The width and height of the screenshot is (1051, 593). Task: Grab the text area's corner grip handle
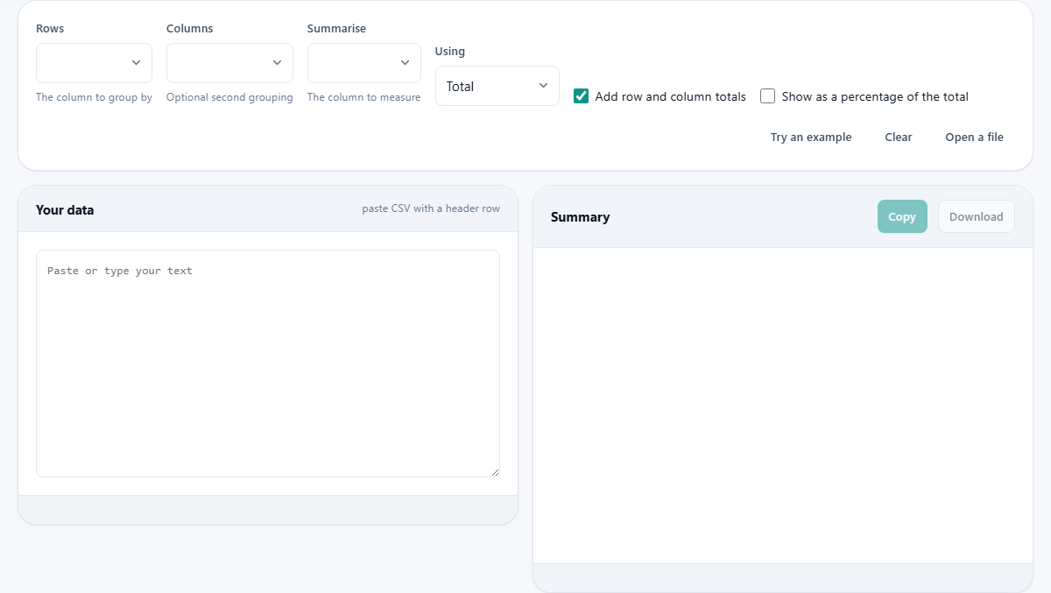coord(495,472)
